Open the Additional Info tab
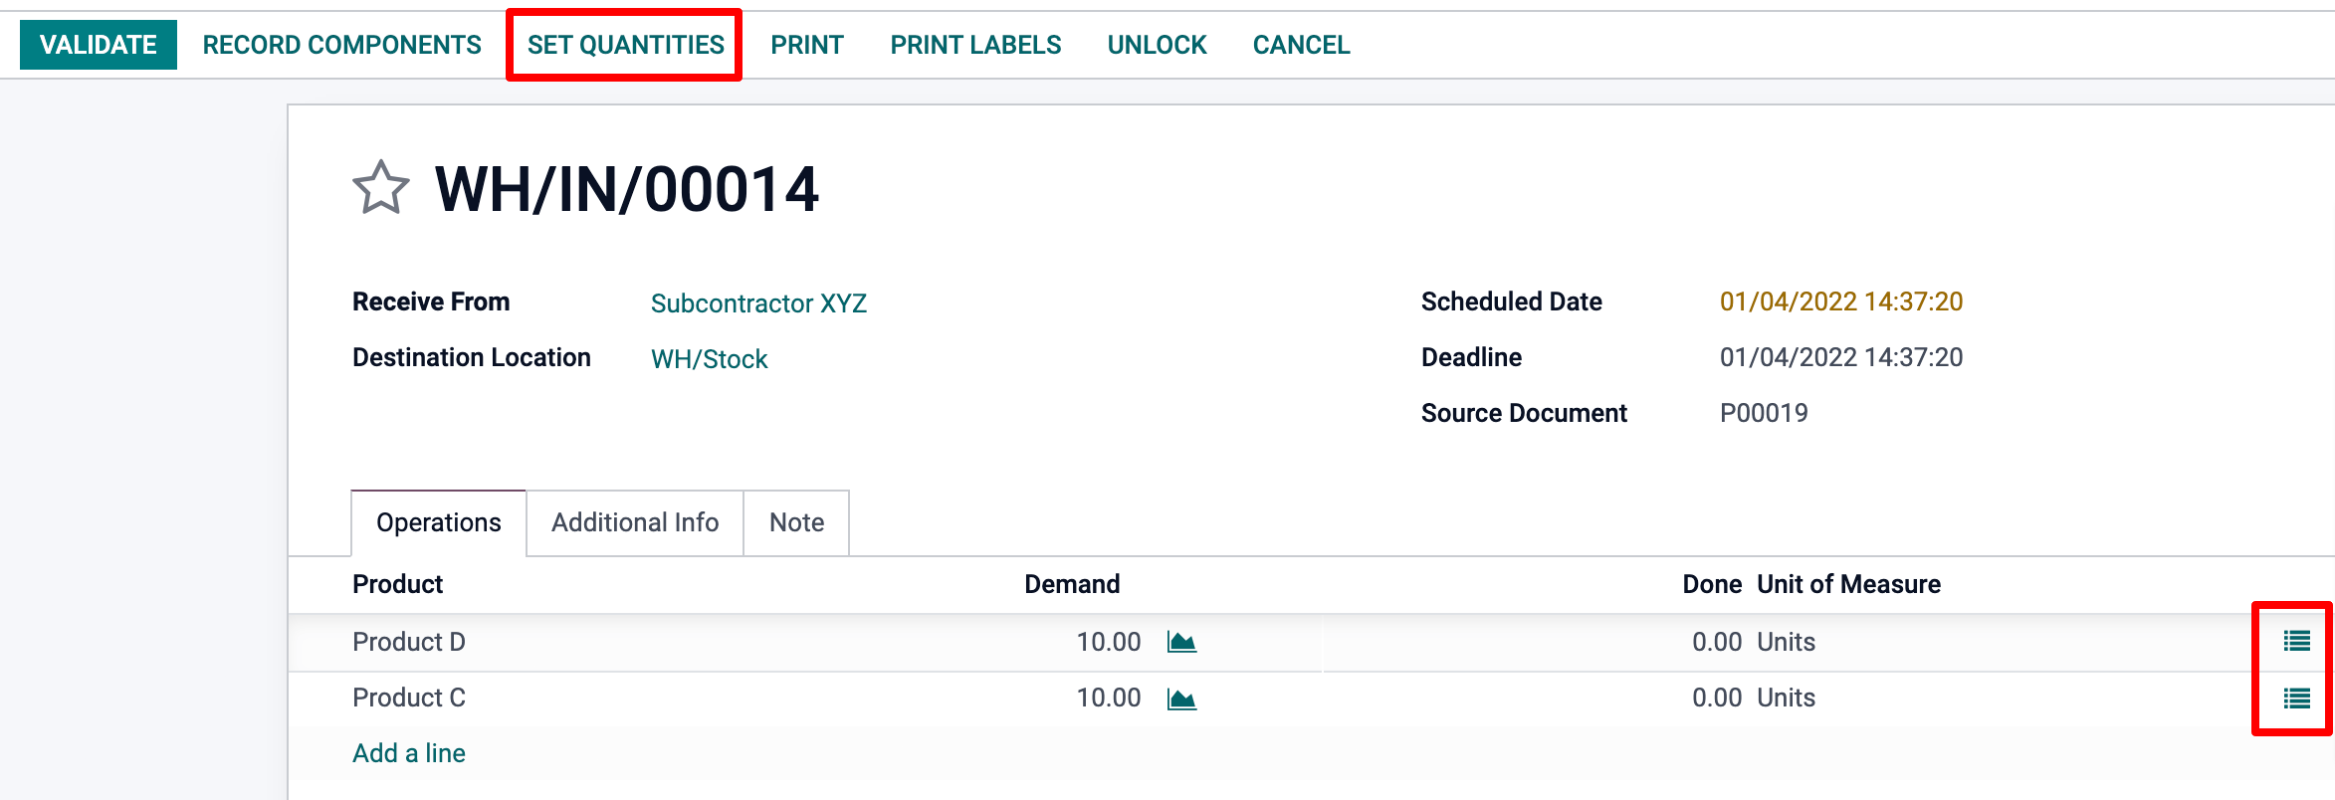The image size is (2335, 800). click(635, 522)
